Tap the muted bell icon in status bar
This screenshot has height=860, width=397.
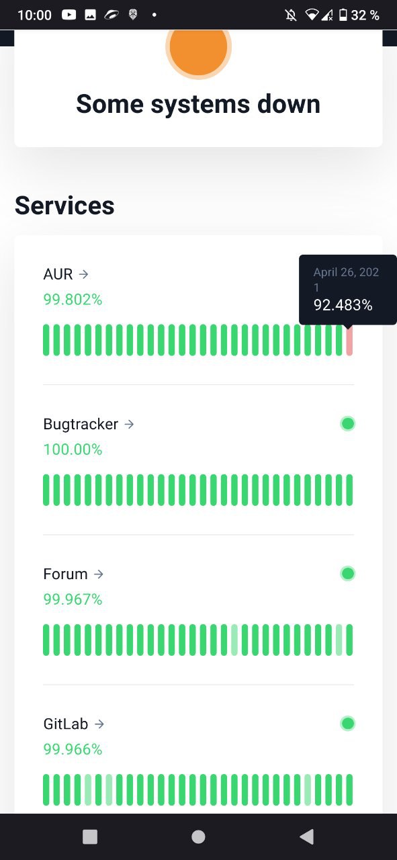[291, 15]
